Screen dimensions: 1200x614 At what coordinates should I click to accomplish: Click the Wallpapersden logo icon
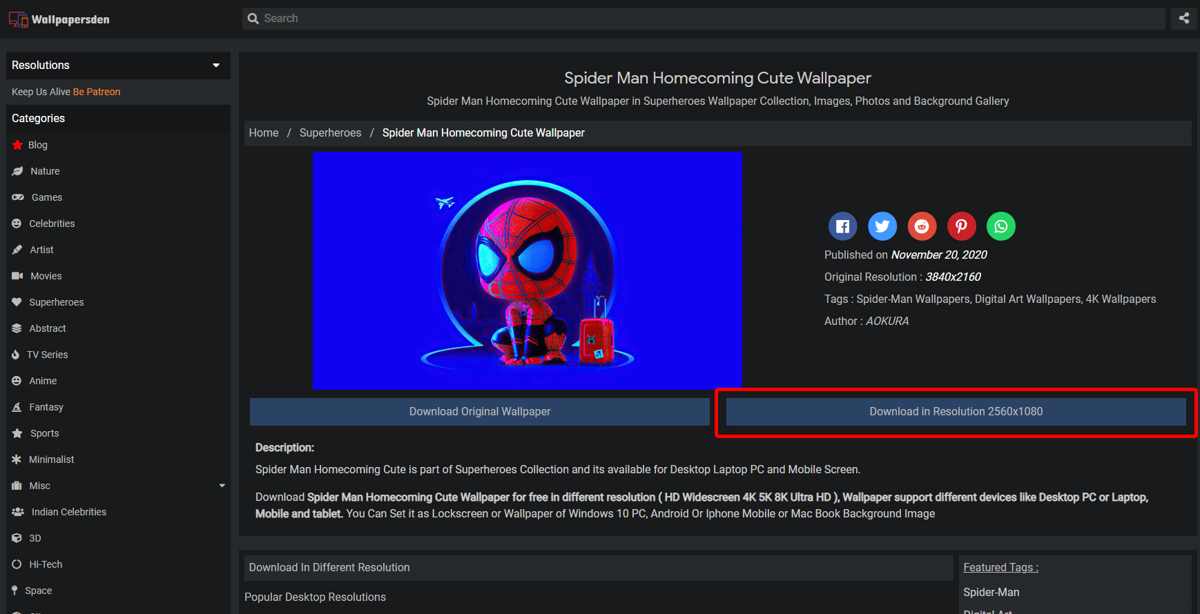click(19, 19)
